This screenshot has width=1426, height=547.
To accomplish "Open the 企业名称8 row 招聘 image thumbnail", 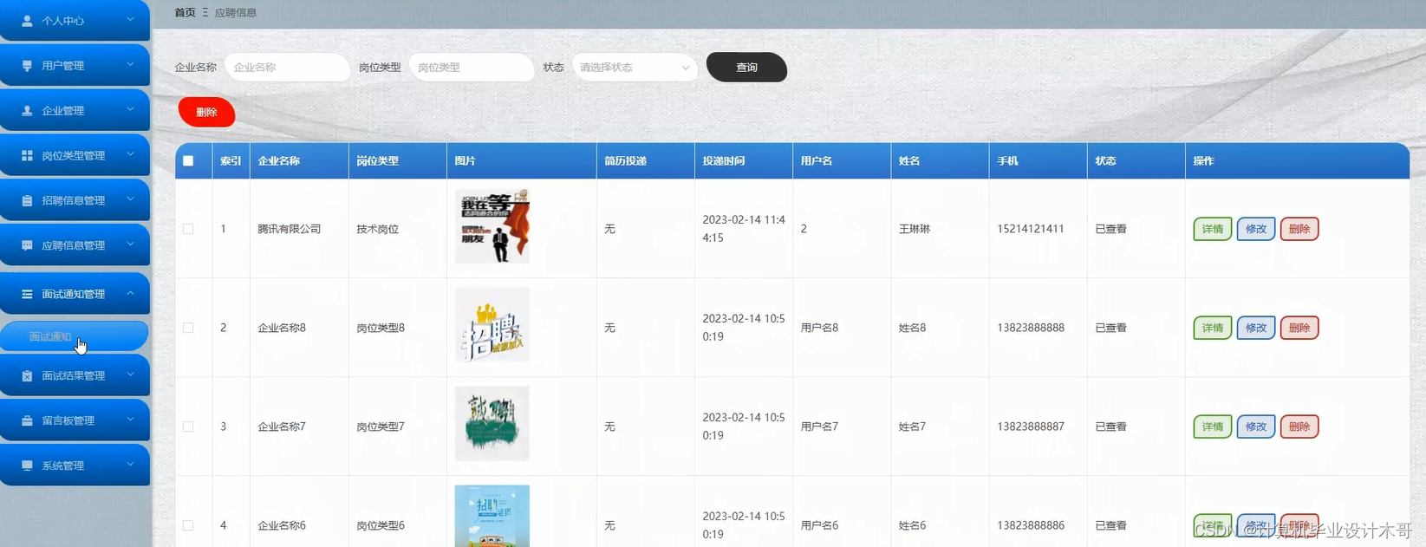I will tap(492, 325).
